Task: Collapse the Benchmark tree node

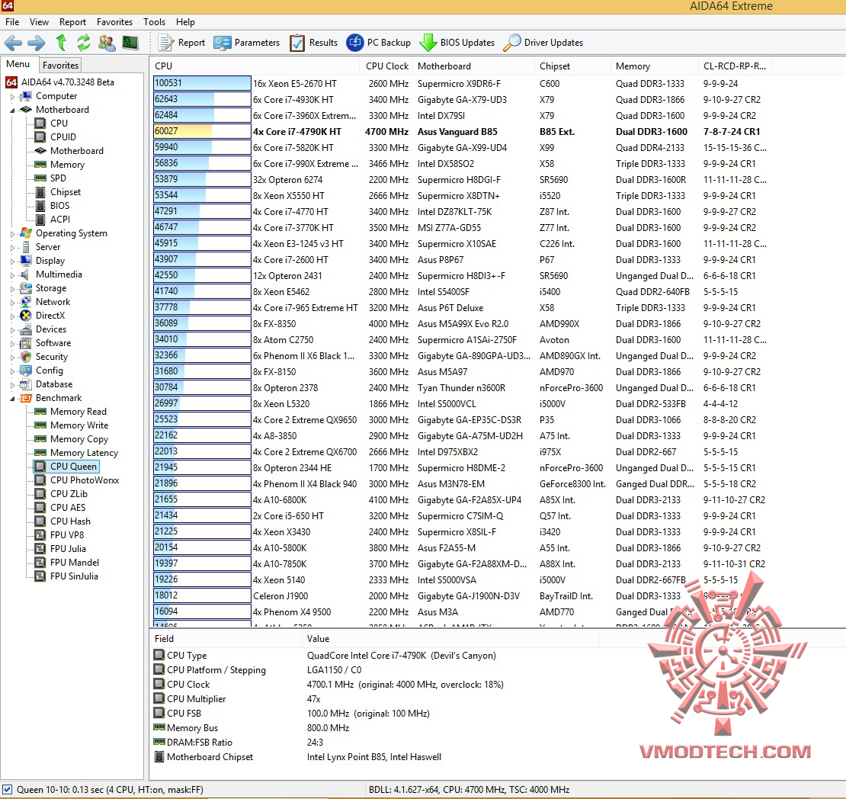Action: [x=12, y=399]
